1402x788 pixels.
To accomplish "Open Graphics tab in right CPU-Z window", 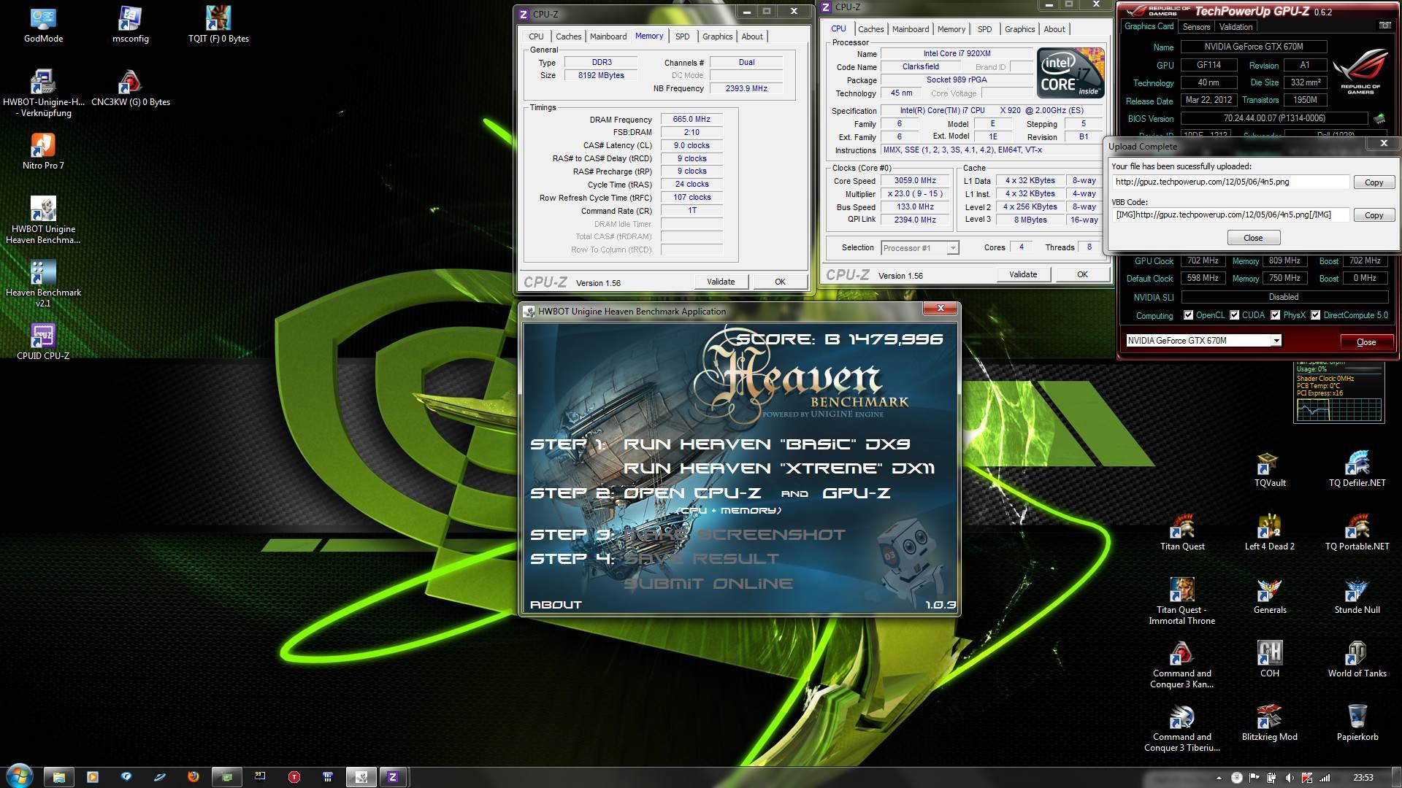I will coord(1019,29).
